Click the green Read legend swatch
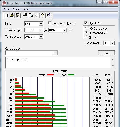The image size is (120, 127). tap(71, 75)
